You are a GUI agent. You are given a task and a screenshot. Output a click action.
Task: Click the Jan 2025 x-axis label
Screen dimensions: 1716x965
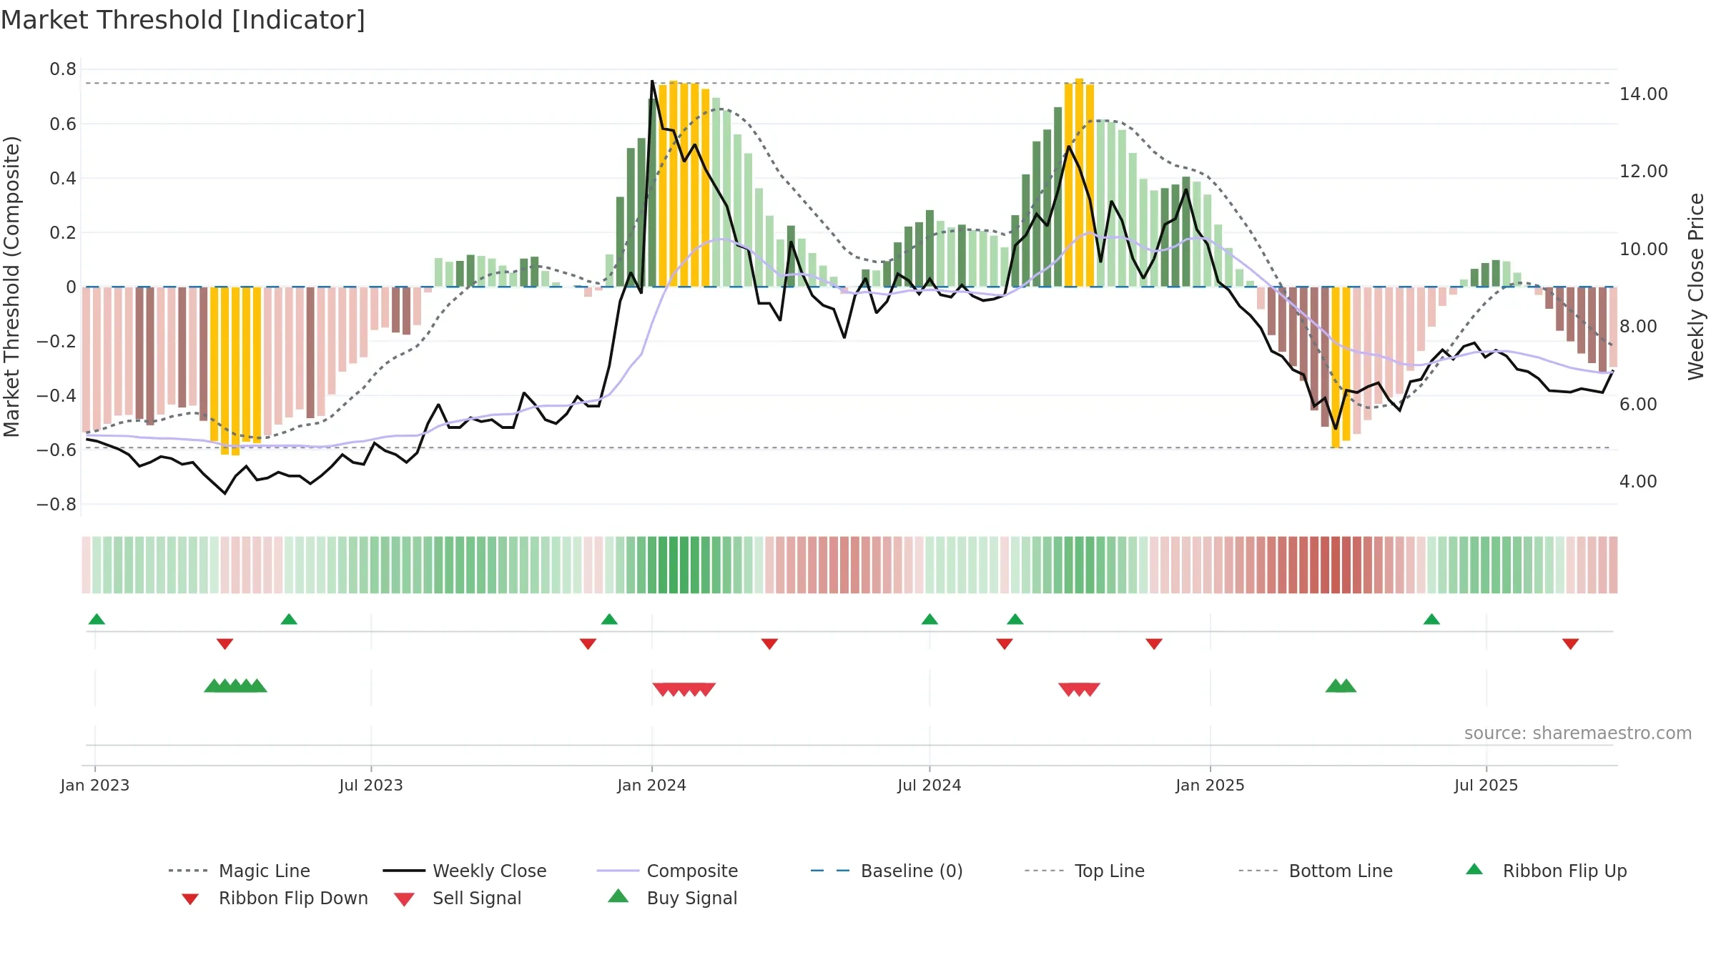[1210, 786]
